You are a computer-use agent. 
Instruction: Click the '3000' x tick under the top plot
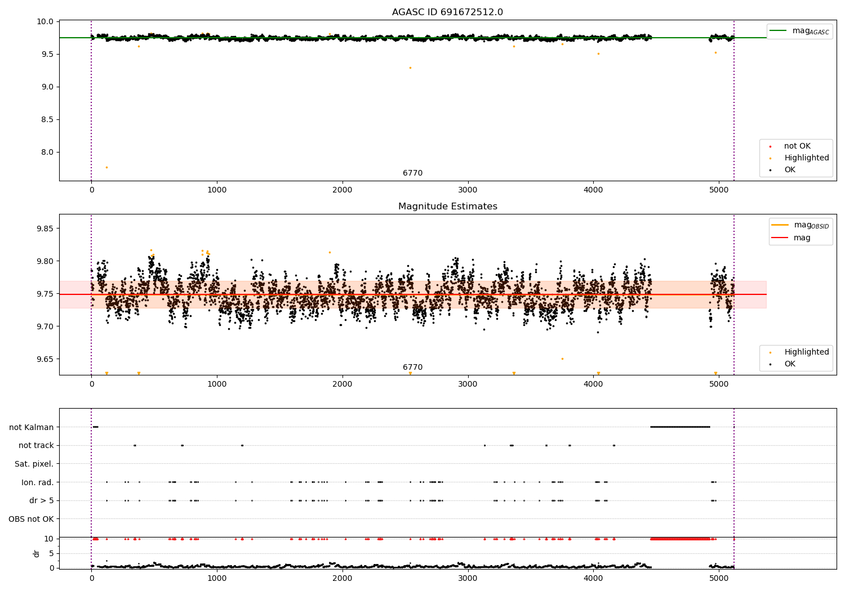468,190
